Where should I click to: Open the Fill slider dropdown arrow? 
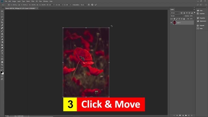click(194, 19)
